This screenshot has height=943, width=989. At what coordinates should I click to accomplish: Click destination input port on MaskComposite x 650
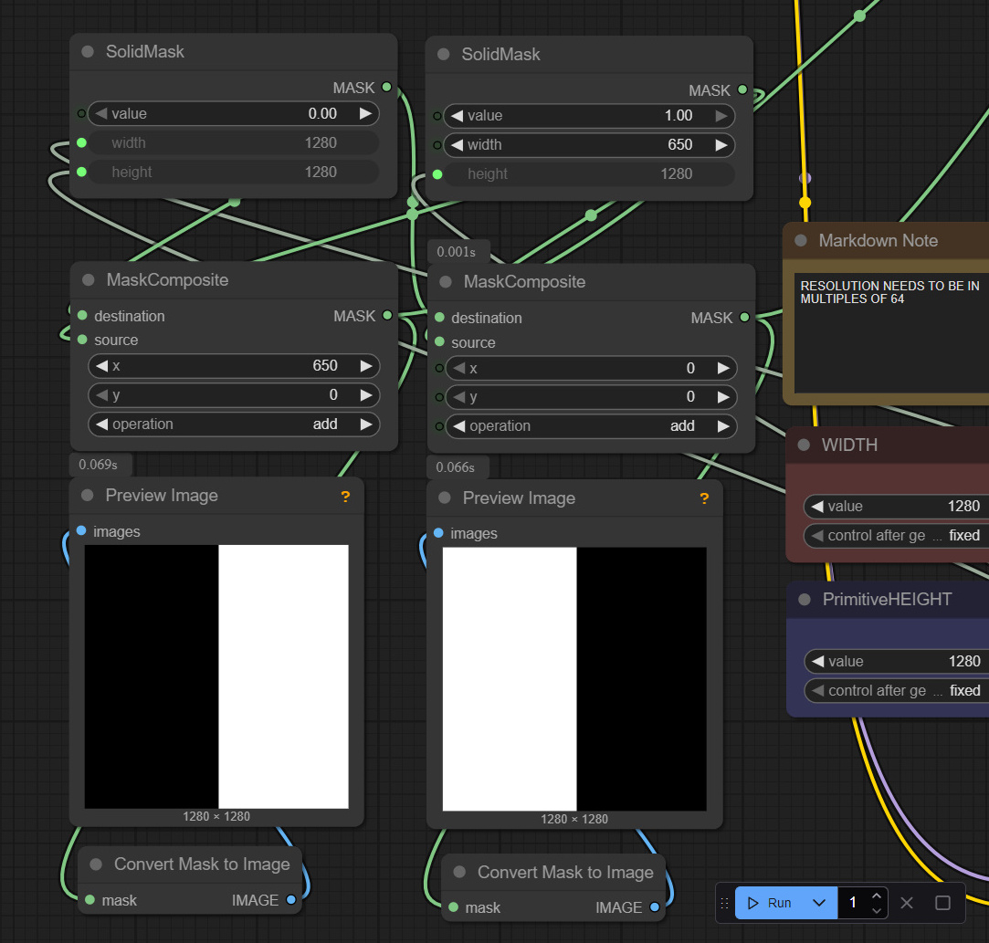82,315
